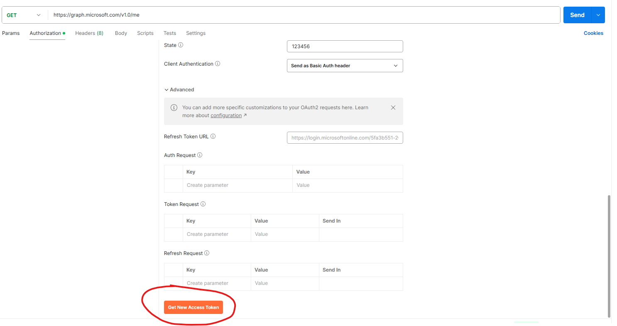Open the configuration link
The width and height of the screenshot is (617, 326).
226,115
